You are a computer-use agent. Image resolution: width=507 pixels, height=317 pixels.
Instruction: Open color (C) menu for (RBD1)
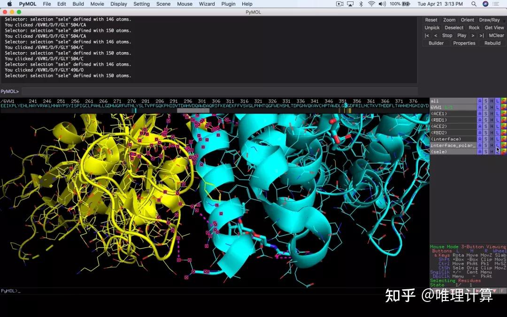pyautogui.click(x=504, y=120)
